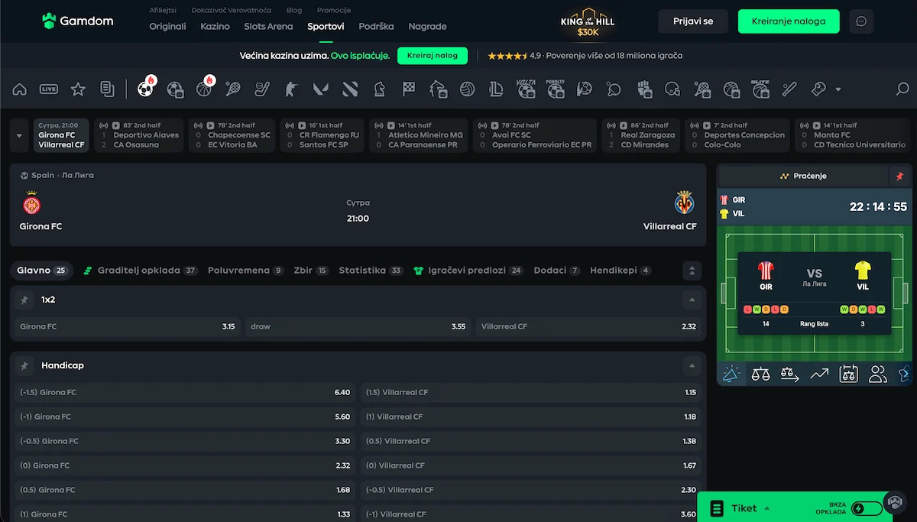Click the Gamdom logo
Screen dimensions: 917x522
click(78, 21)
